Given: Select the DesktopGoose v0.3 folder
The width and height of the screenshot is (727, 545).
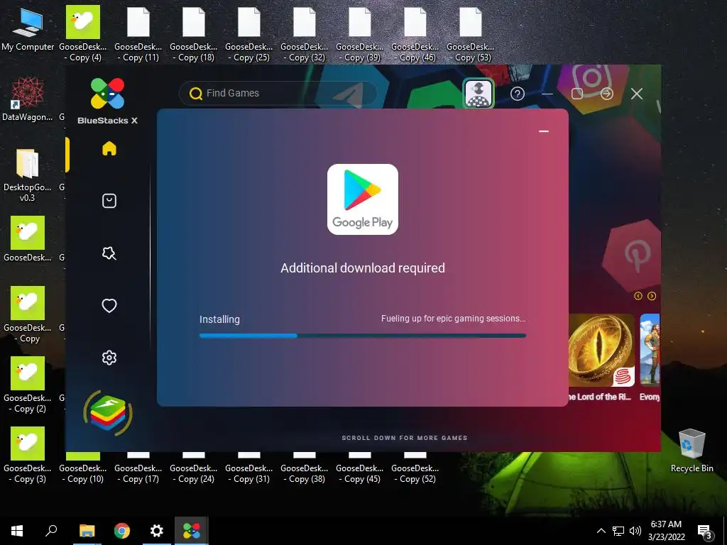Looking at the screenshot, I should tap(28, 175).
